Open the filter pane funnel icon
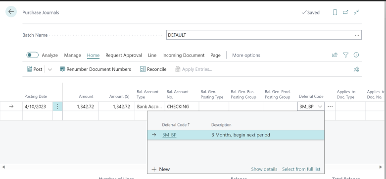Viewport: 386px width, 179px height. tap(345, 55)
